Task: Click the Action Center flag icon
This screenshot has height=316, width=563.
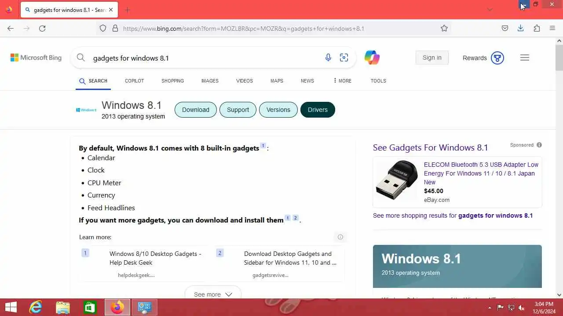Action: (500, 308)
